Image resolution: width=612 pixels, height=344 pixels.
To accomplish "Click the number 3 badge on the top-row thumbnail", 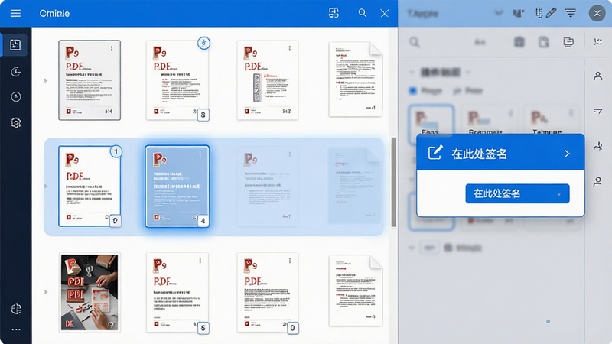I will point(203,115).
